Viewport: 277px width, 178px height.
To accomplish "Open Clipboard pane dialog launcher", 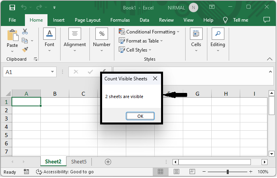I will pyautogui.click(x=36, y=59).
